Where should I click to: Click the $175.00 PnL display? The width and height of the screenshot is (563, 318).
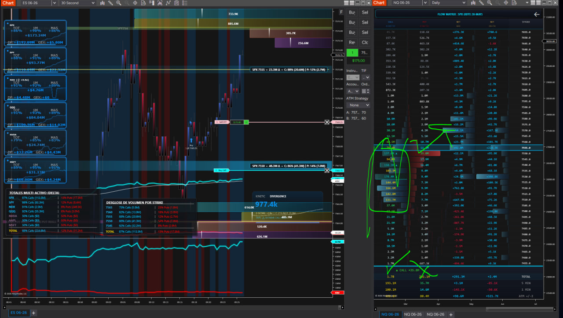coord(358,61)
